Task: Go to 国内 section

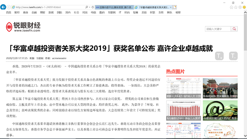Action: pyautogui.click(x=68, y=13)
